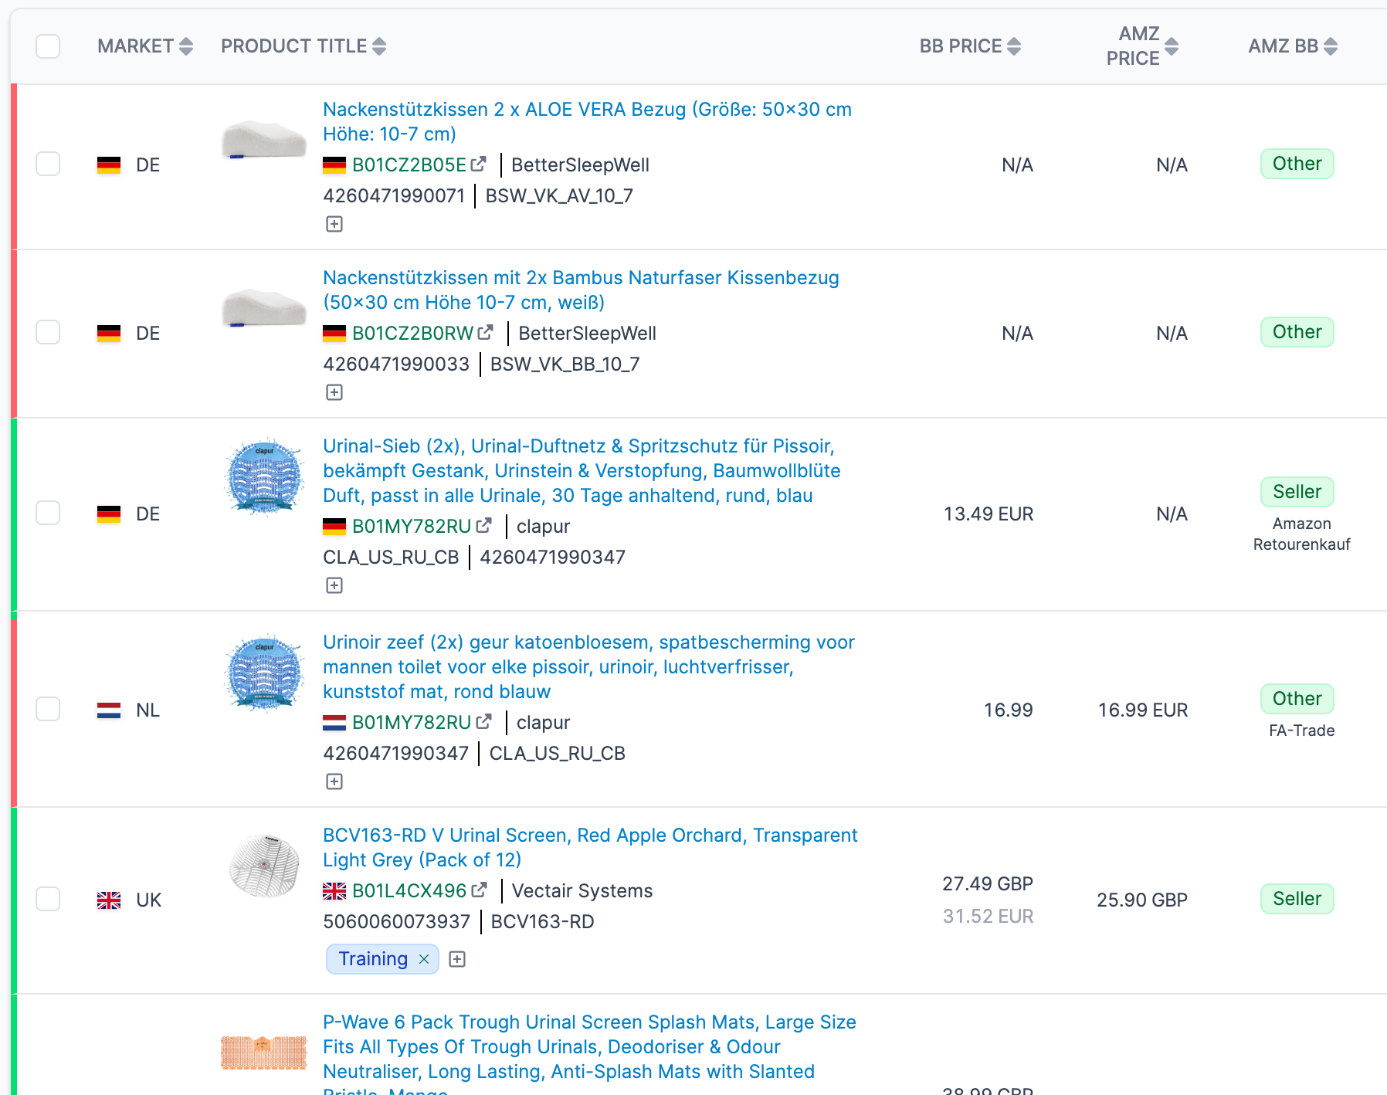This screenshot has width=1387, height=1095.
Task: Click the Netherlands flag in the NL market row
Action: pos(110,710)
